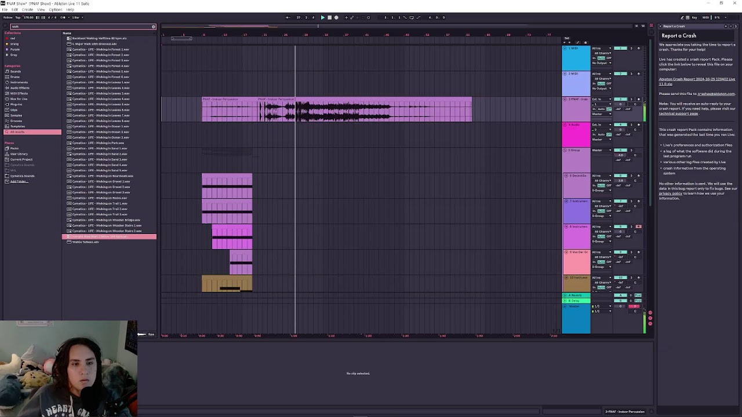
Task: Open the Templates category
Action: [x=17, y=126]
